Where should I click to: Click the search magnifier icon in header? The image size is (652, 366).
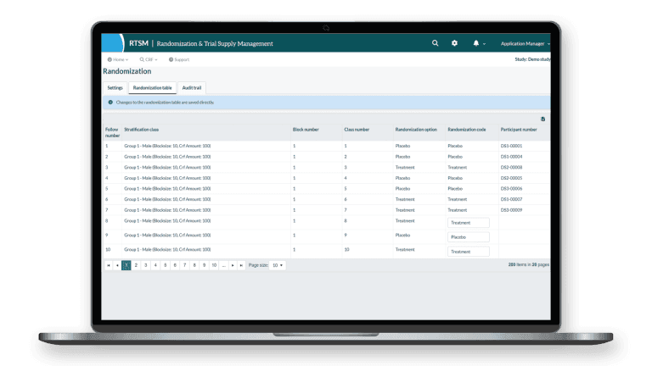point(436,43)
